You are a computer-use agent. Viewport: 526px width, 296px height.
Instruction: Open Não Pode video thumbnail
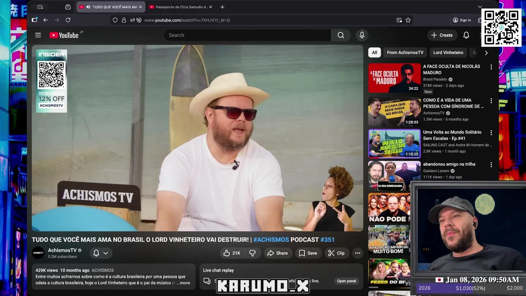[x=389, y=208]
